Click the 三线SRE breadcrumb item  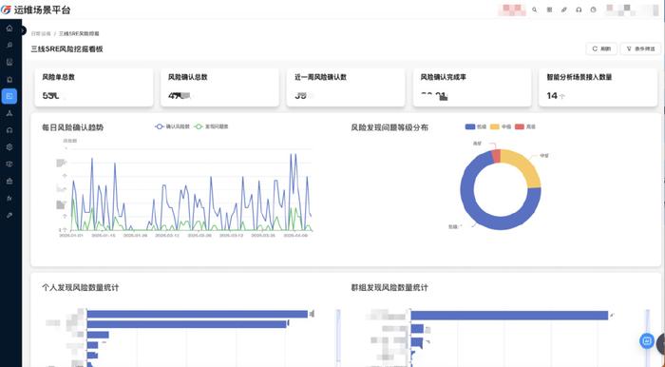pyautogui.click(x=79, y=33)
